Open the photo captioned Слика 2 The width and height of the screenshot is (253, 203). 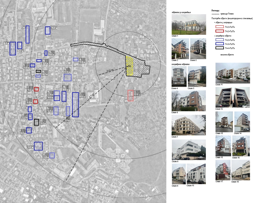tap(180, 49)
